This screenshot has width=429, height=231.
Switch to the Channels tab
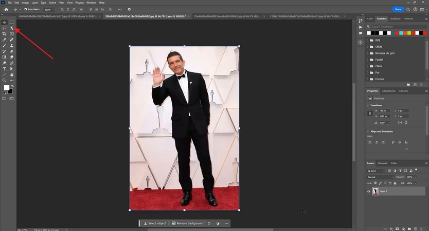(x=382, y=163)
